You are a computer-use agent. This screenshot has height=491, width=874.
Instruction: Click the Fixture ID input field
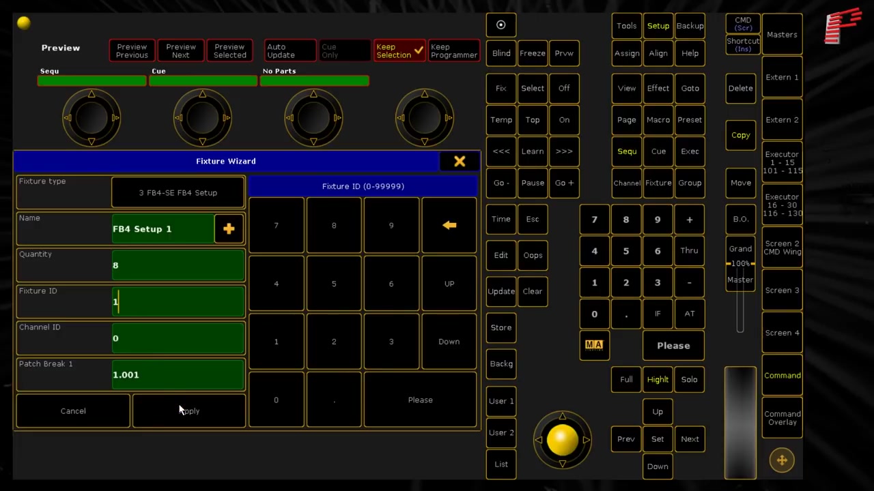(178, 302)
